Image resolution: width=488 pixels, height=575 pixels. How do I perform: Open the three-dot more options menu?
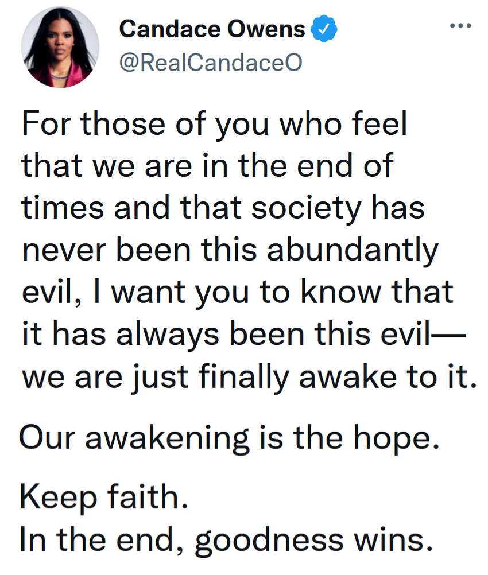[460, 26]
